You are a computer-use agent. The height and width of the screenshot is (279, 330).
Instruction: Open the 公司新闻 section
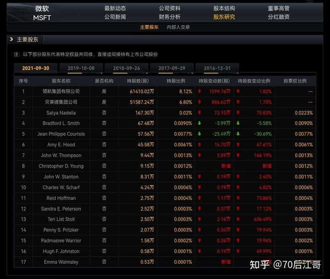[115, 17]
